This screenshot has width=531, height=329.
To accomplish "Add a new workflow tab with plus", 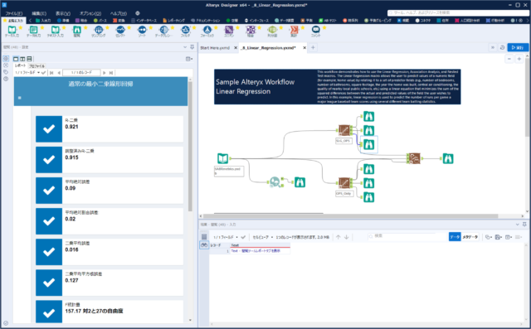I will click(313, 48).
